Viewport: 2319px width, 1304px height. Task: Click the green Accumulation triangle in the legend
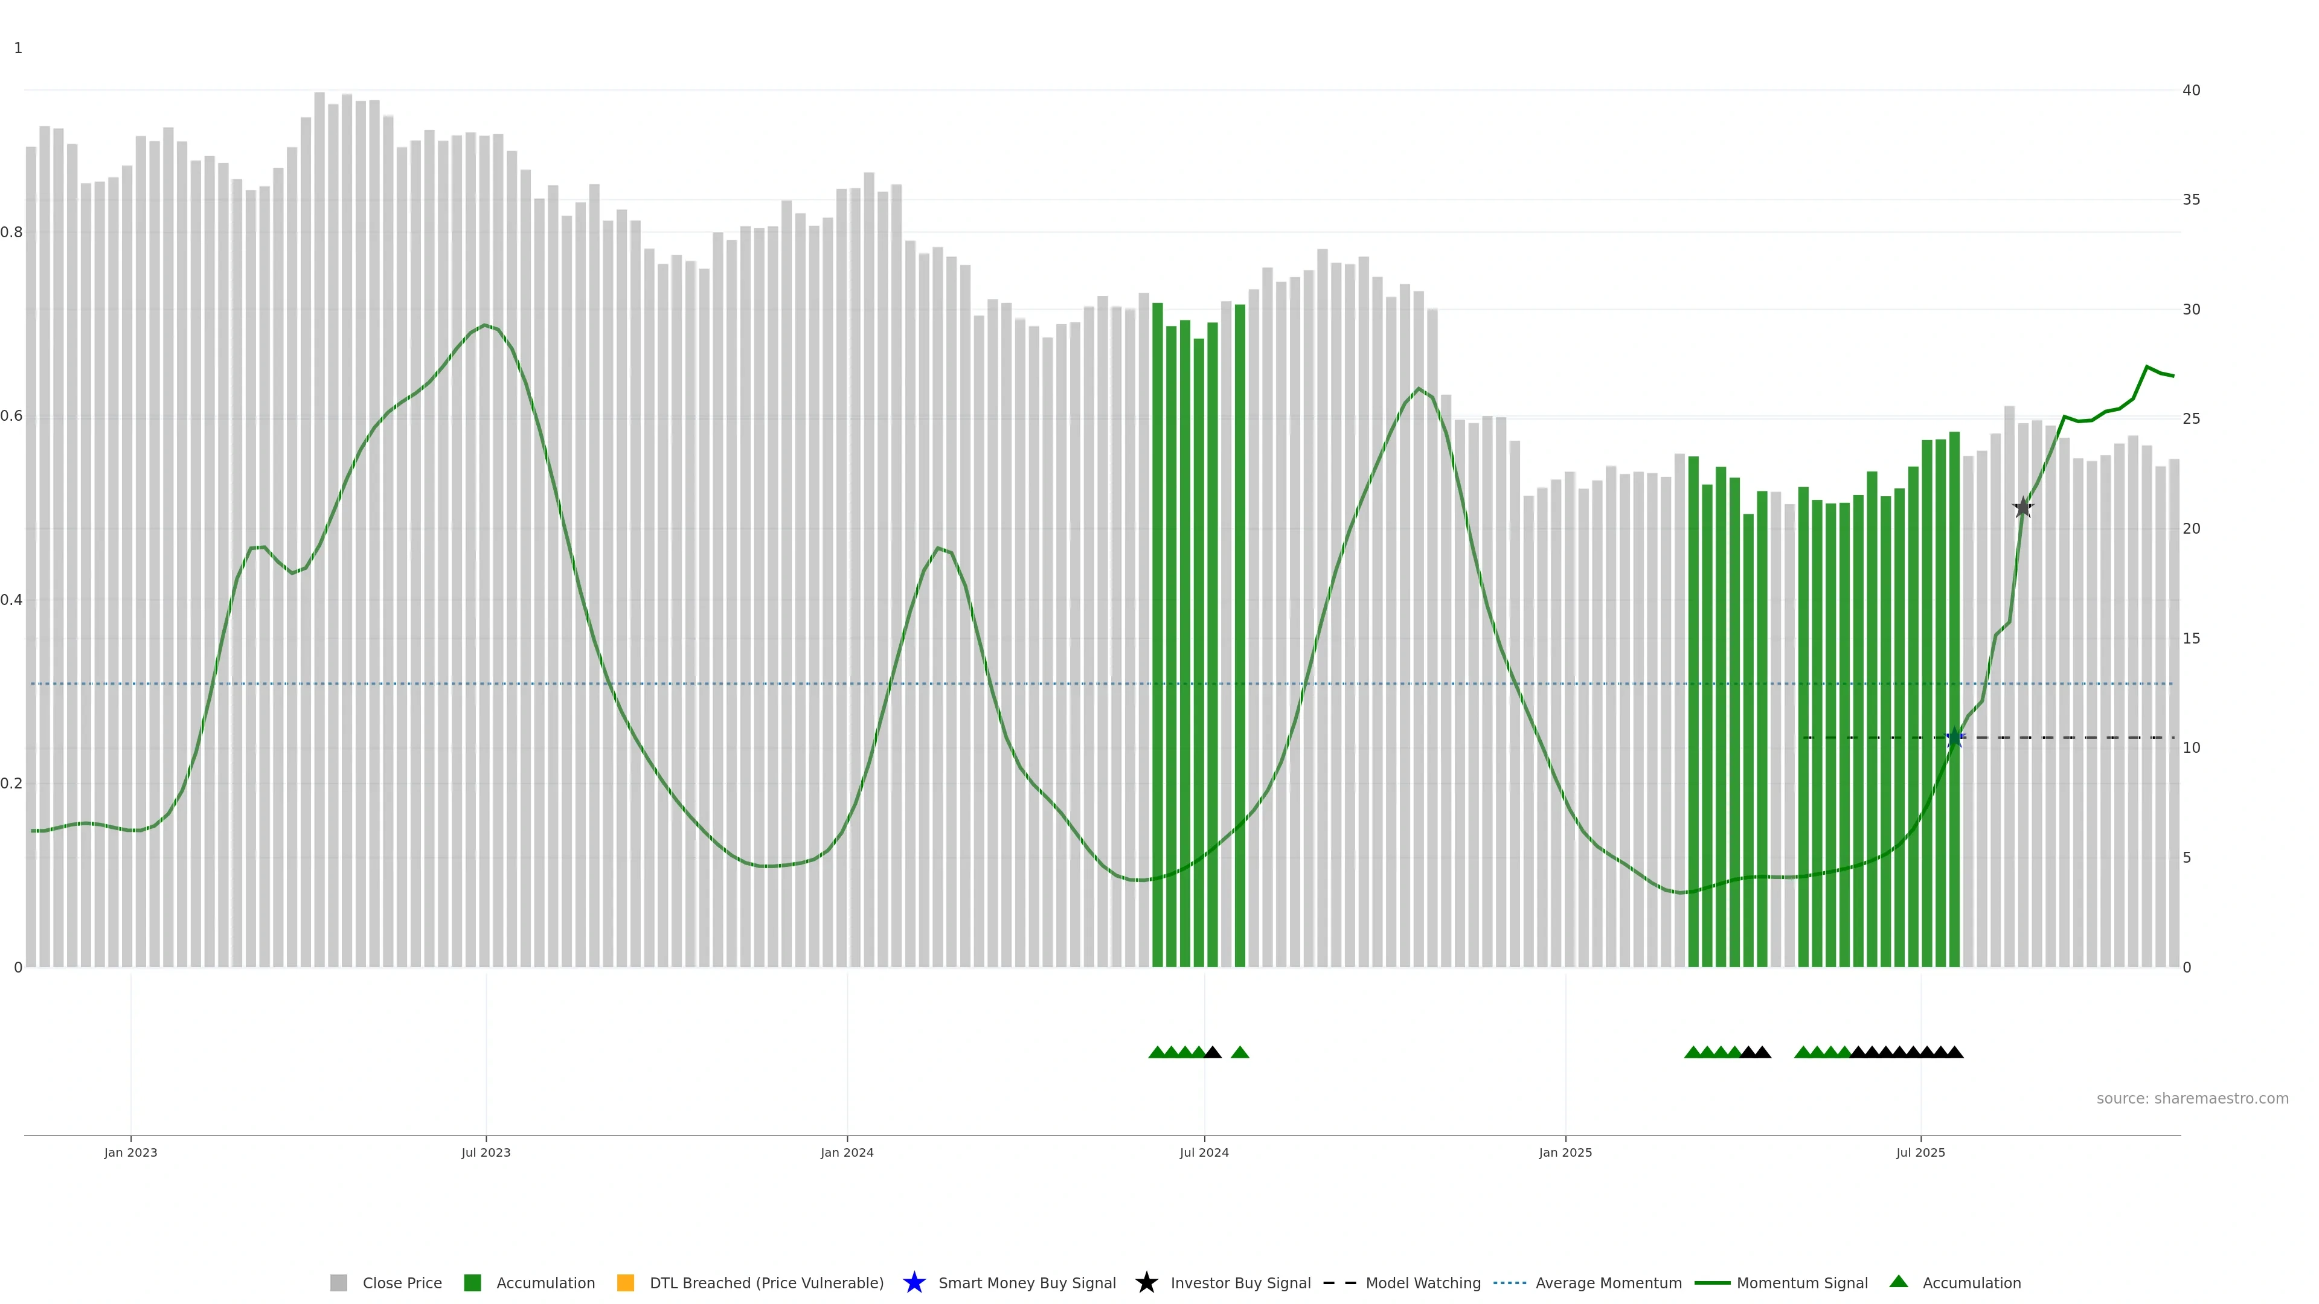tap(1899, 1282)
